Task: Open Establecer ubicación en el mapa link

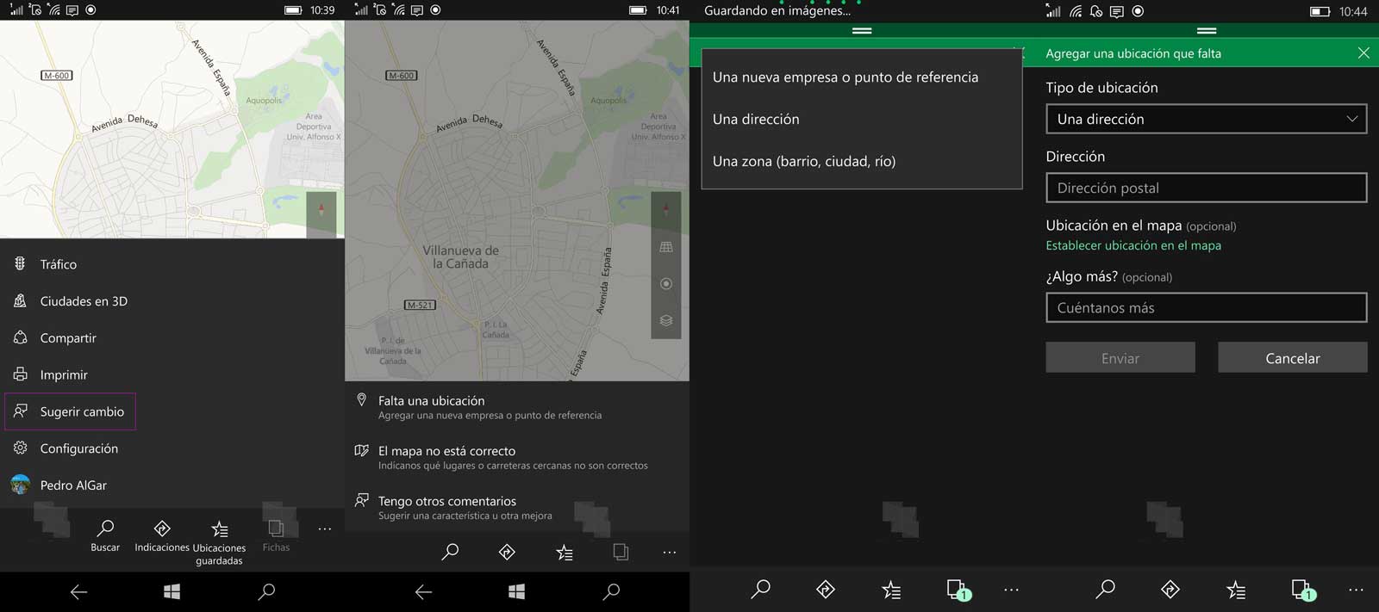Action: (1133, 245)
